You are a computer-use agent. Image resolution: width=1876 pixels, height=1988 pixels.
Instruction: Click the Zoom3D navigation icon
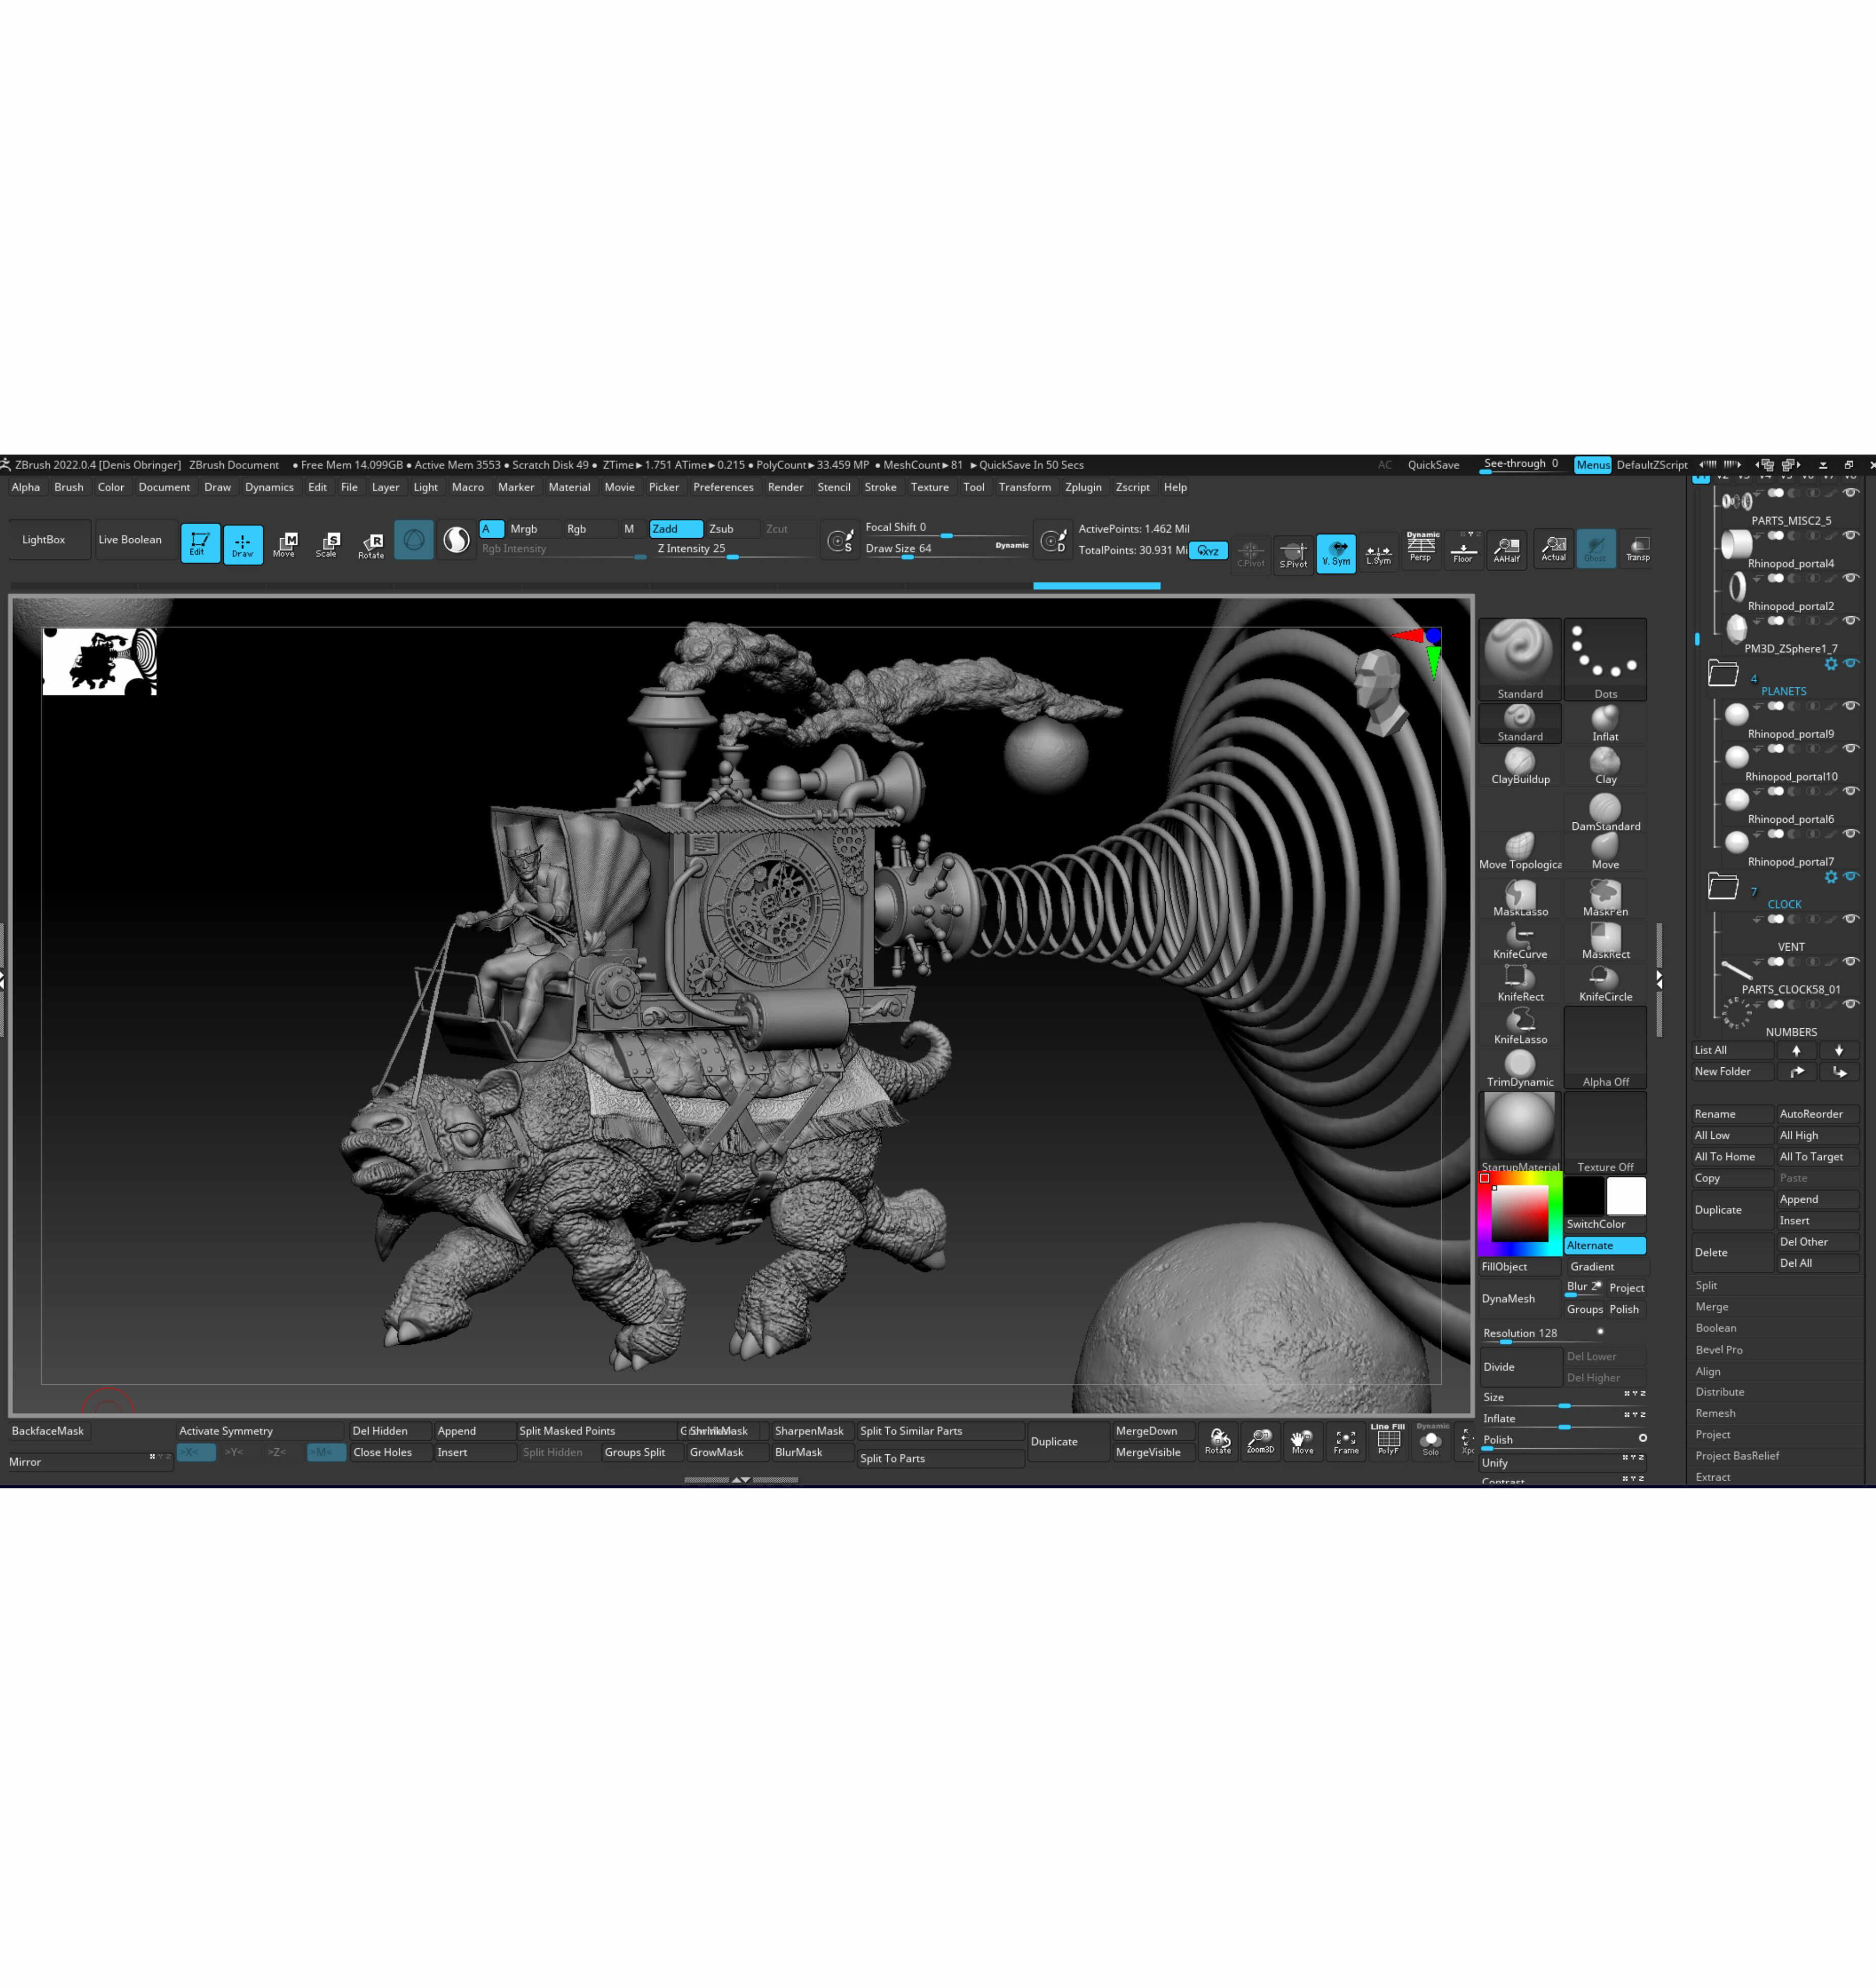(x=1260, y=1441)
